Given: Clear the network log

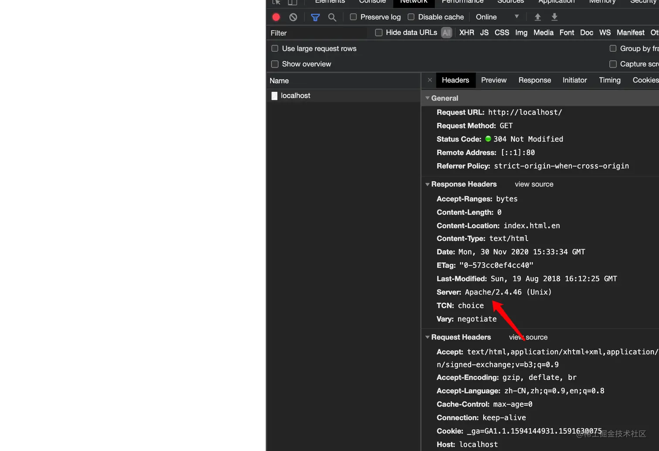Looking at the screenshot, I should click(x=293, y=17).
